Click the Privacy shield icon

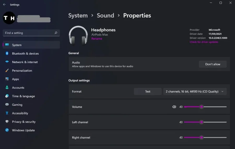point(7,121)
